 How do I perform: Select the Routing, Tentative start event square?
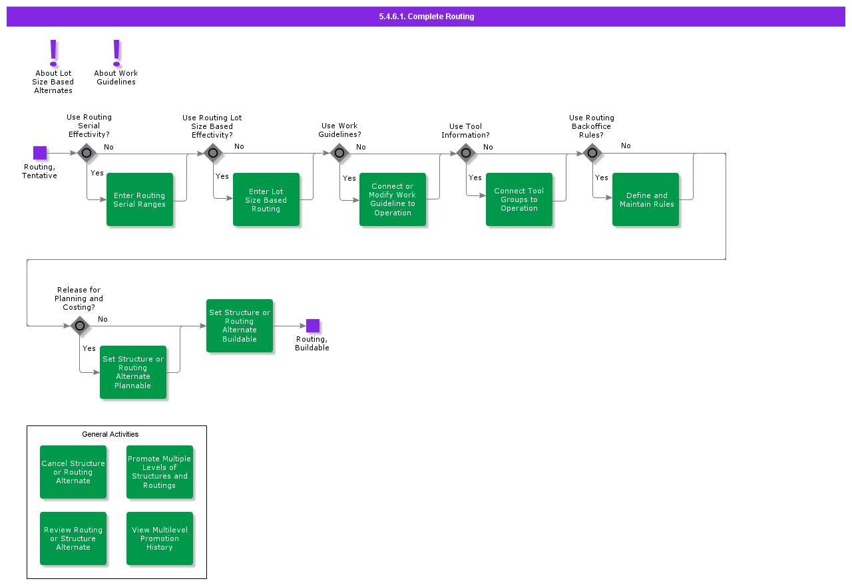[x=40, y=153]
